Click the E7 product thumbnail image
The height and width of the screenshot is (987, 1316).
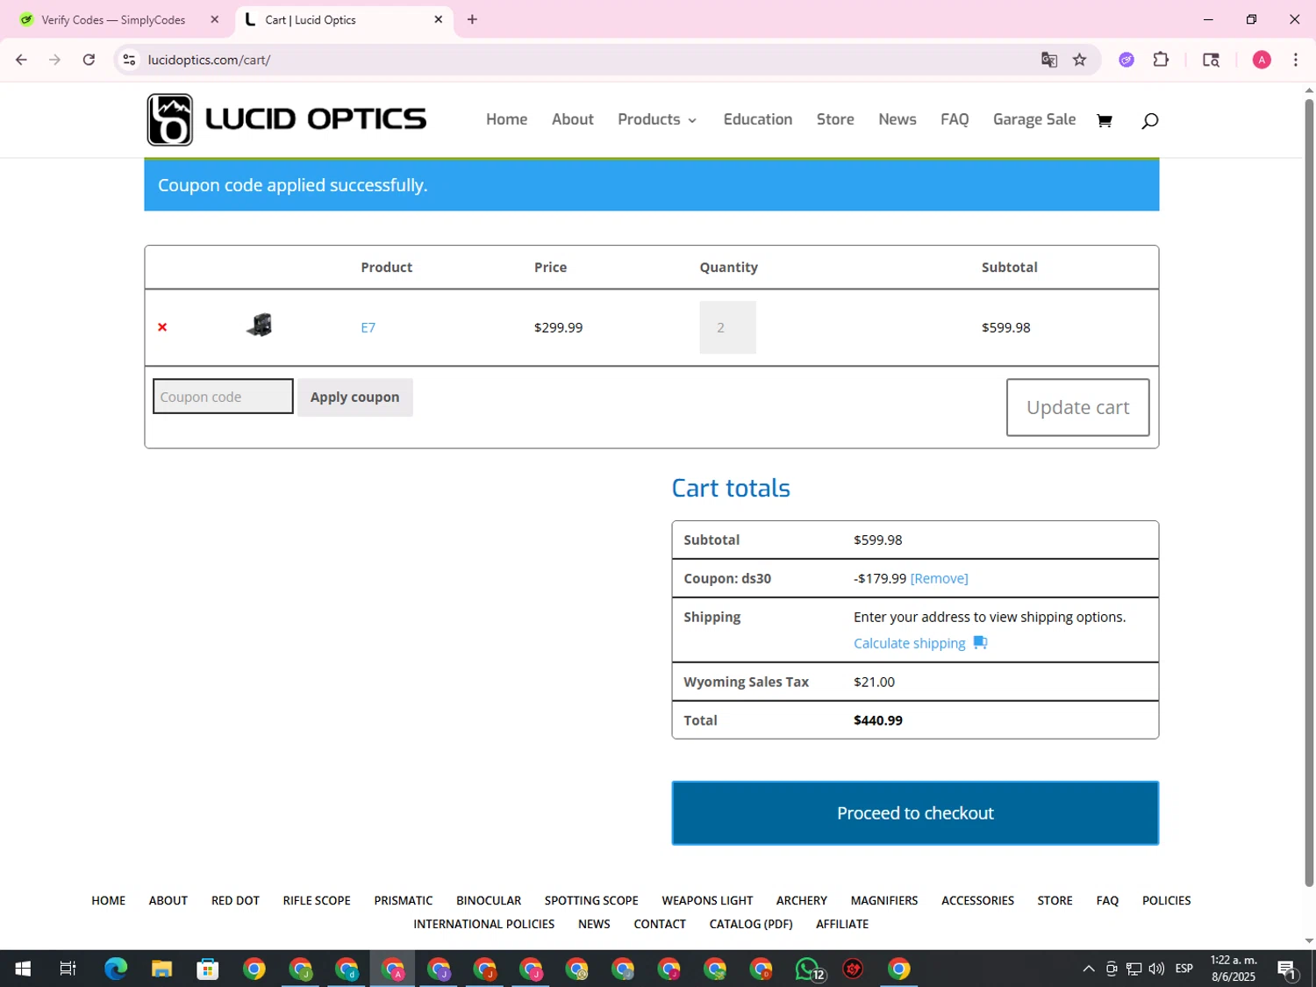(x=260, y=325)
